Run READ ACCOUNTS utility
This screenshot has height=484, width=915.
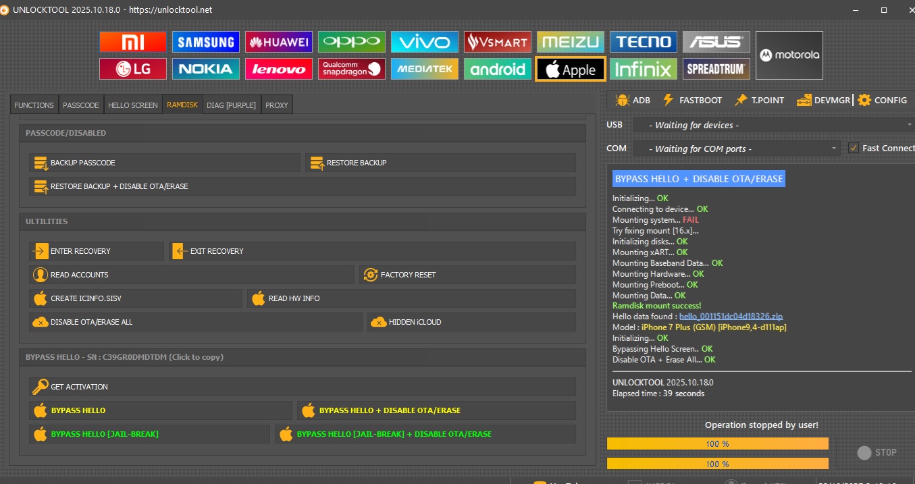191,275
